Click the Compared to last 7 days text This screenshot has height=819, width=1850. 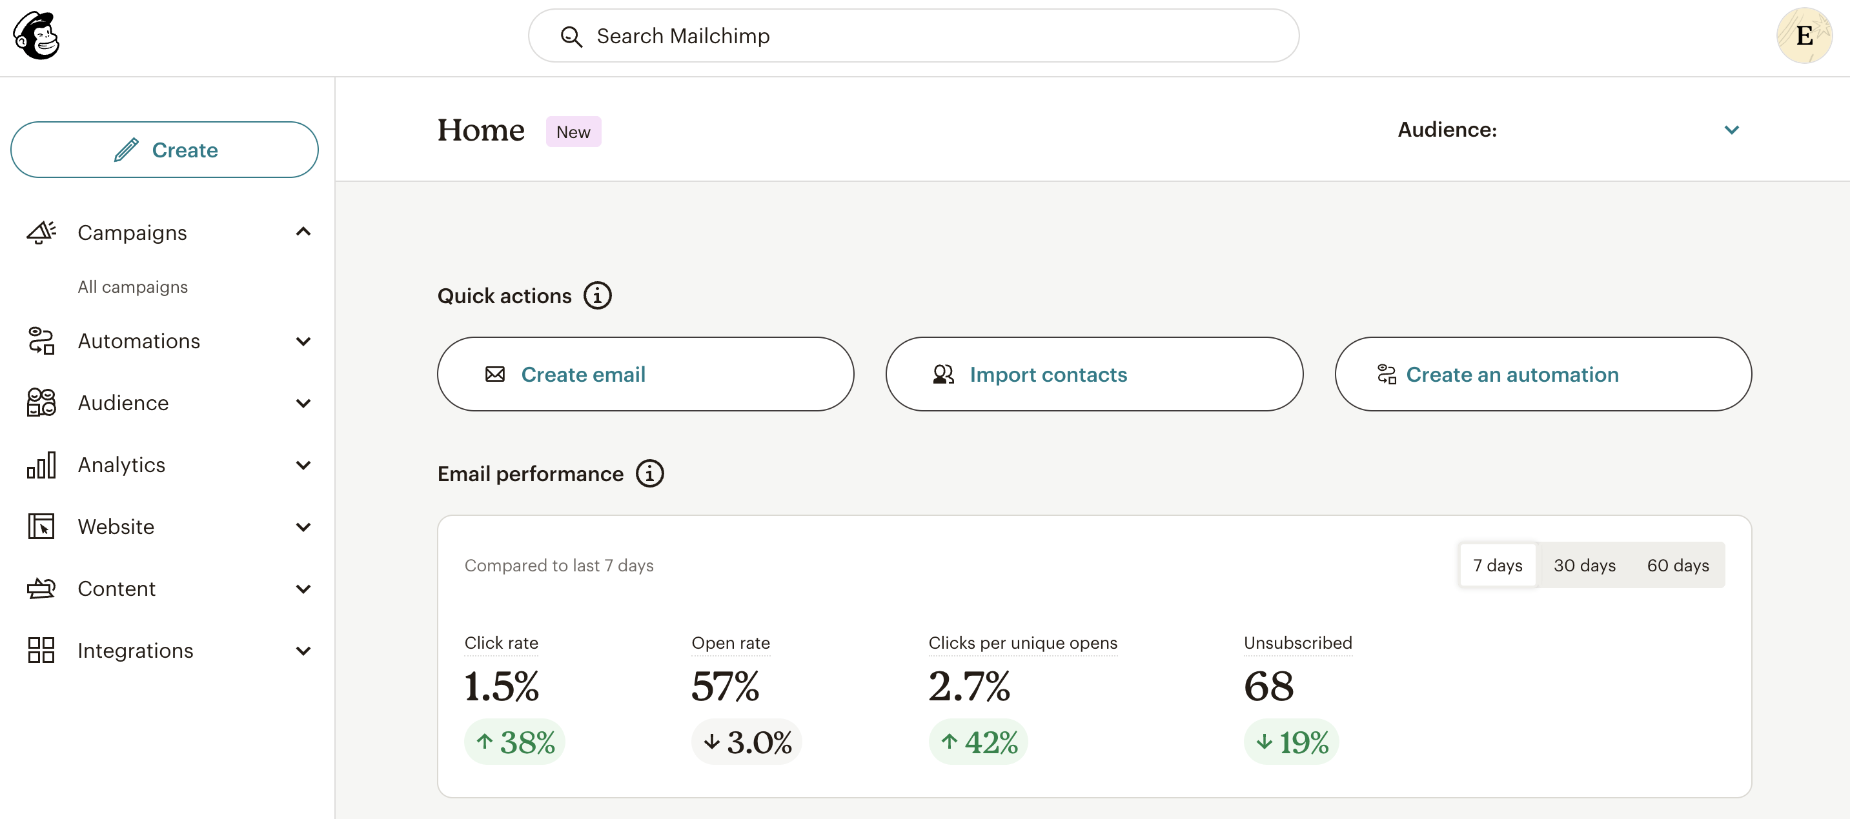(559, 565)
